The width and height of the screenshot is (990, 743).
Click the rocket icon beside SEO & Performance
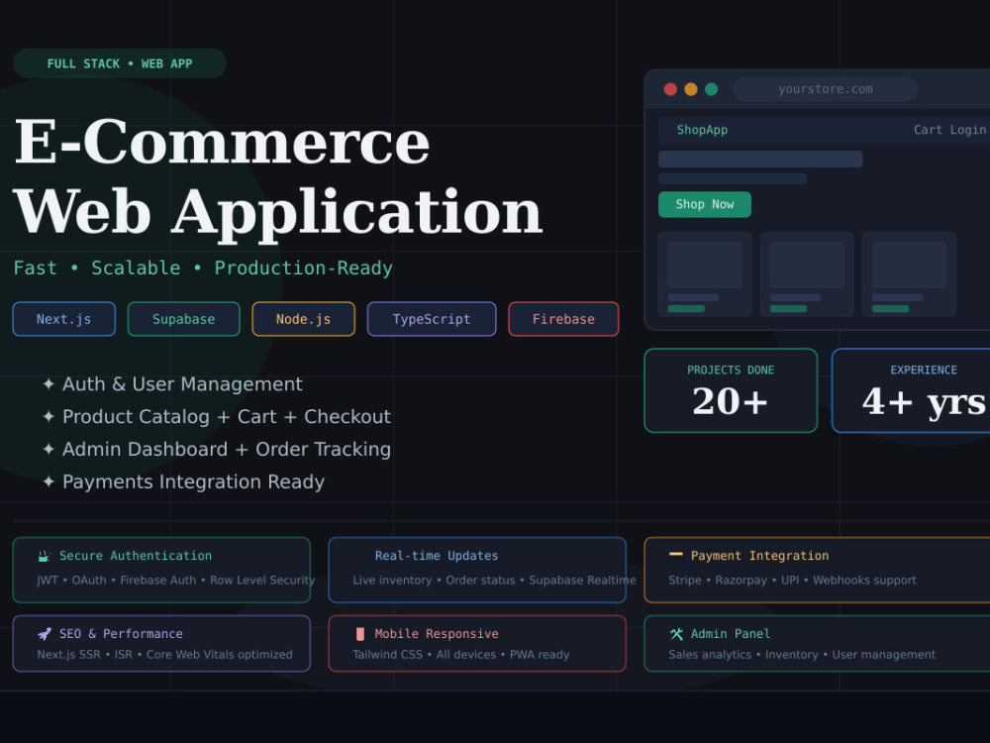click(45, 634)
